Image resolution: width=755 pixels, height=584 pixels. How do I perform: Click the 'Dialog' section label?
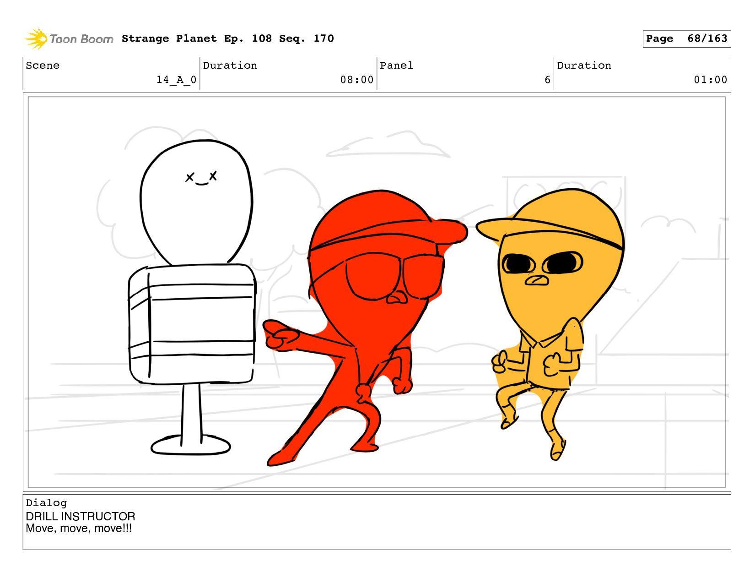coord(46,503)
